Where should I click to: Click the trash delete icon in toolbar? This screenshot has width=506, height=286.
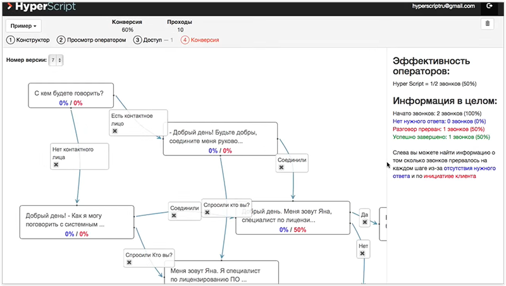tap(487, 24)
